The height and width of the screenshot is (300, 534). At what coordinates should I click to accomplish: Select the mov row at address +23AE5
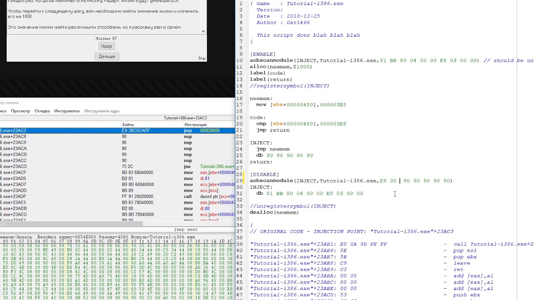coord(117,202)
